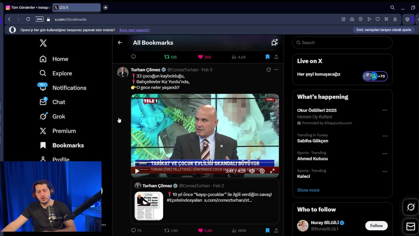
Task: Open Grok in sidebar
Action: [52, 116]
